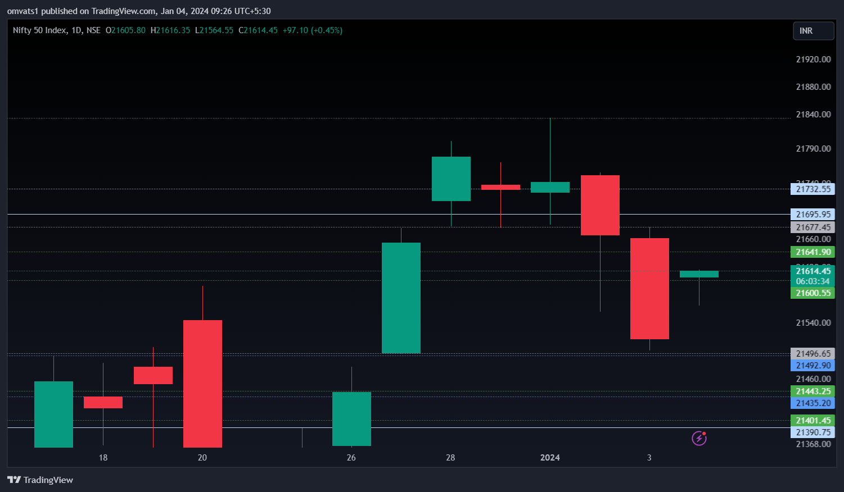Screen dimensions: 844x492
Task: Open the INR currency selector
Action: (x=813, y=31)
